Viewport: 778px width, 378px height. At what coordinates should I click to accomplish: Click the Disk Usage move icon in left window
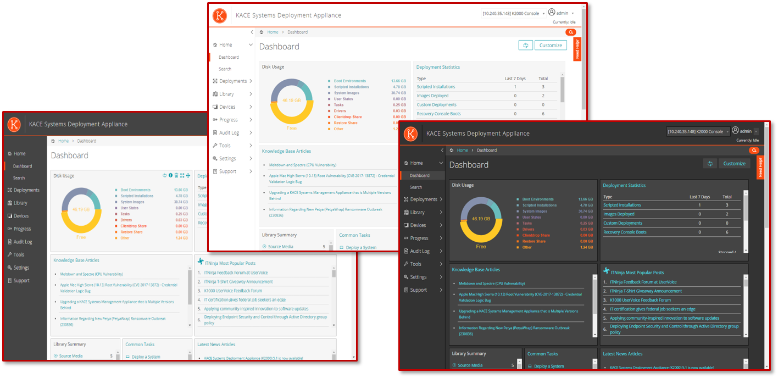188,175
